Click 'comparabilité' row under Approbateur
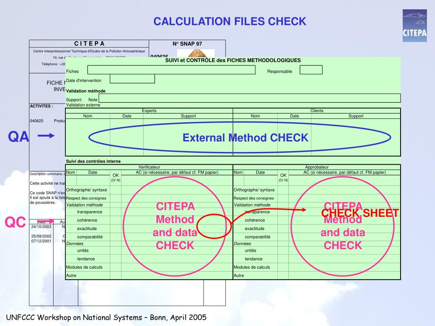This screenshot has height=326, width=435. [257, 237]
